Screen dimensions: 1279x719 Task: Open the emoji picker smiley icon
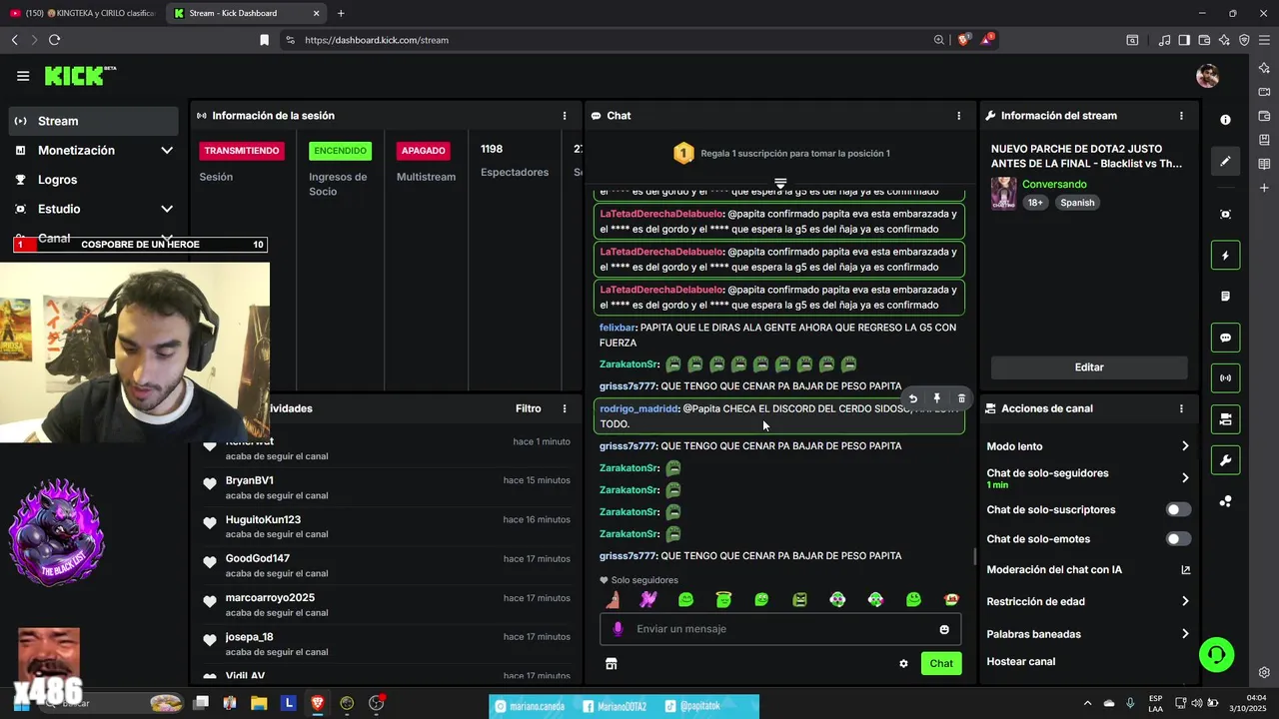[x=944, y=629]
